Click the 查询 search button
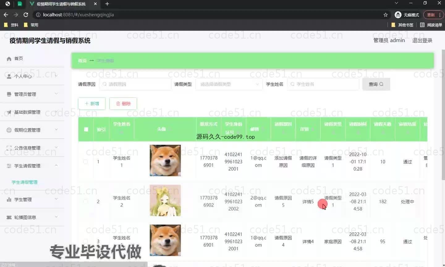Image resolution: width=445 pixels, height=267 pixels. [376, 84]
